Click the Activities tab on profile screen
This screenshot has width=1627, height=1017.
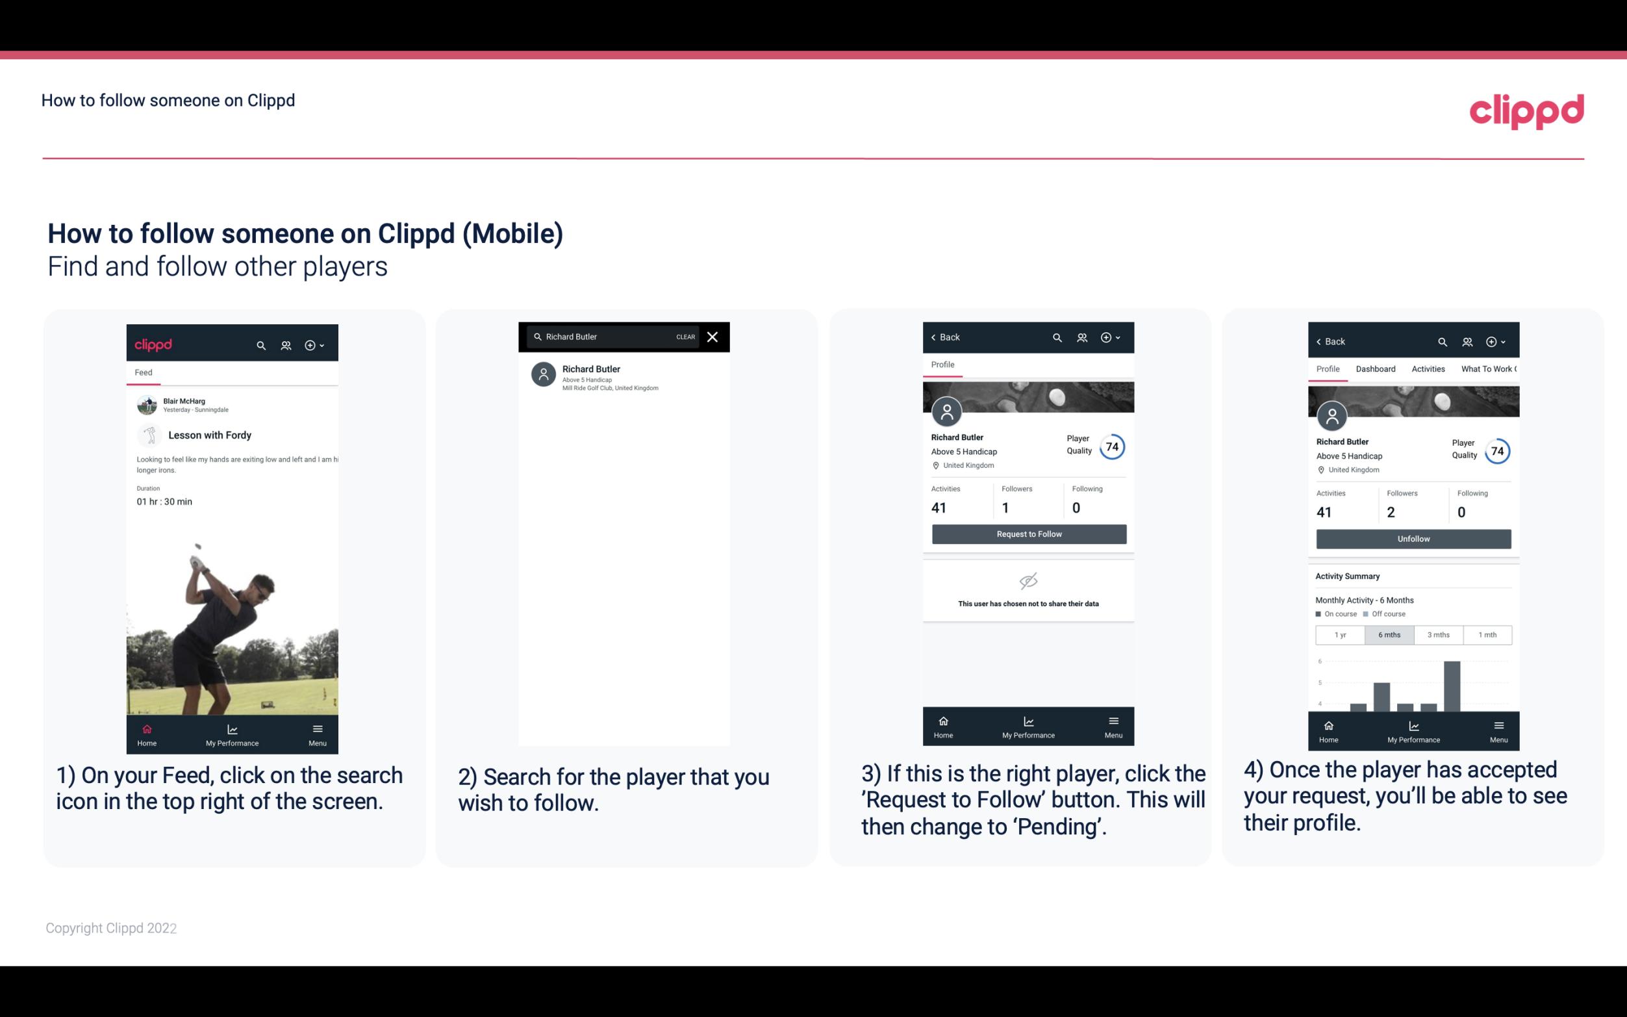tap(1428, 369)
